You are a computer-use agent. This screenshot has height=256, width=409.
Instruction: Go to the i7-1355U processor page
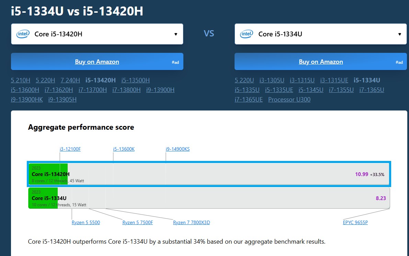(341, 90)
